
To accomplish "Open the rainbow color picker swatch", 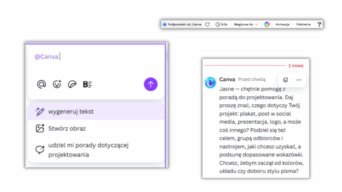I will click(267, 24).
